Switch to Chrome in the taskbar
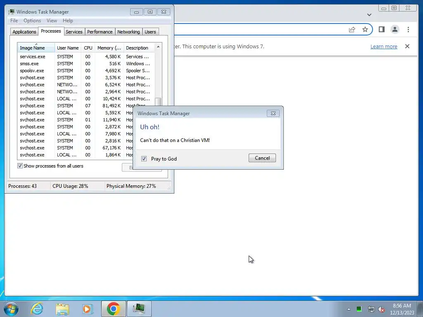423x317 pixels. pos(113,309)
